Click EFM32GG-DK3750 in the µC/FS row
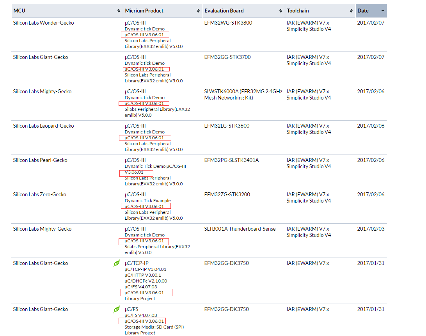The image size is (426, 336). (x=227, y=309)
